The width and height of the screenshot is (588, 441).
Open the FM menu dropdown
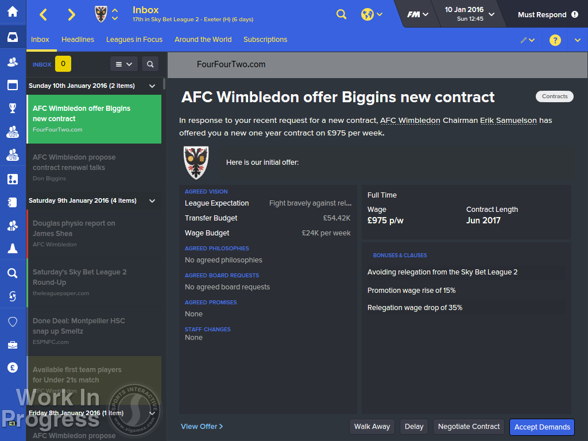(417, 14)
